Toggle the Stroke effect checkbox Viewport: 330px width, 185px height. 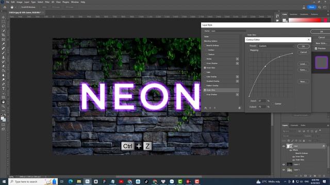[205, 59]
